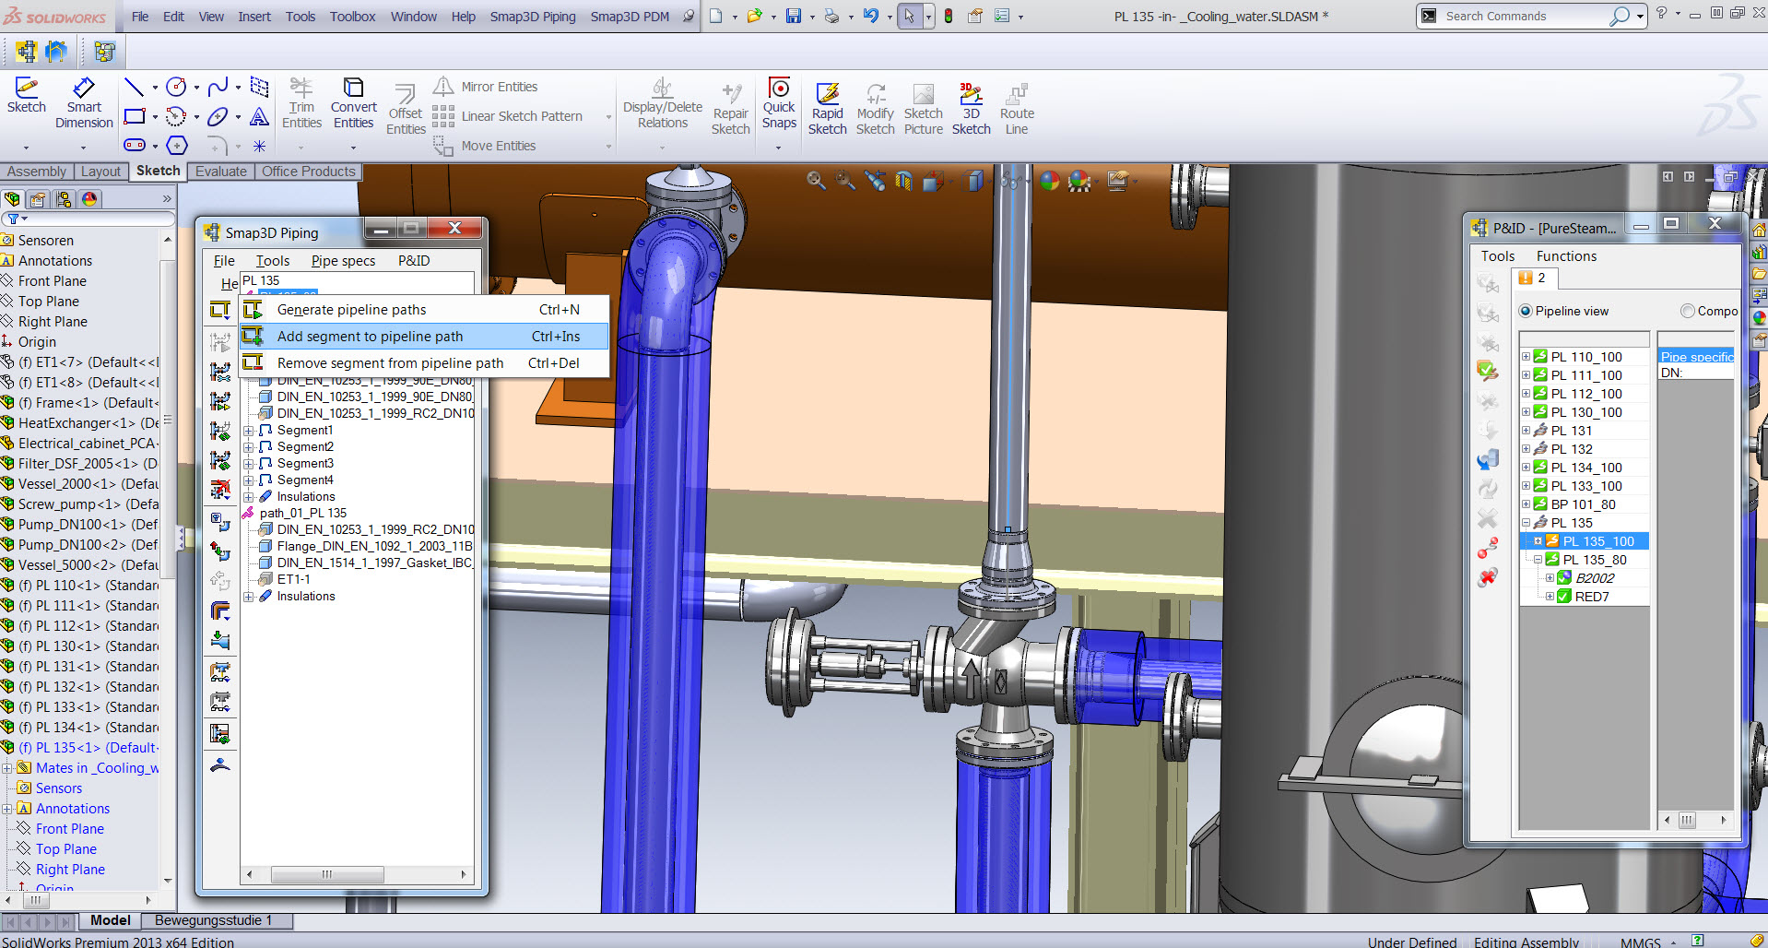Open the Pipe specs menu
This screenshot has height=948, width=1768.
pyautogui.click(x=343, y=261)
